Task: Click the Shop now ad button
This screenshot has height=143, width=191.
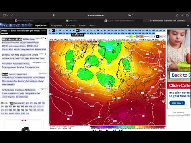Action: click(177, 103)
